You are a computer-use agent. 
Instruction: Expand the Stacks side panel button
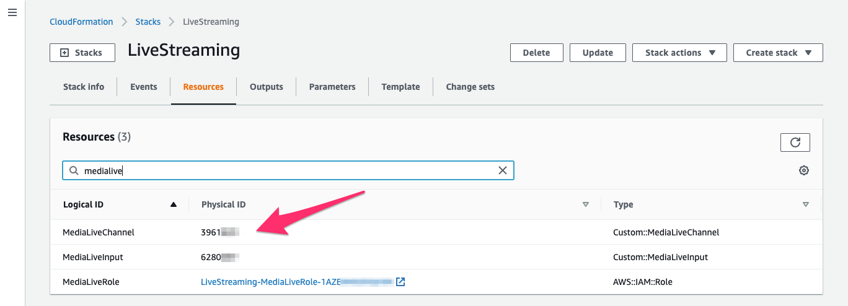click(x=82, y=53)
